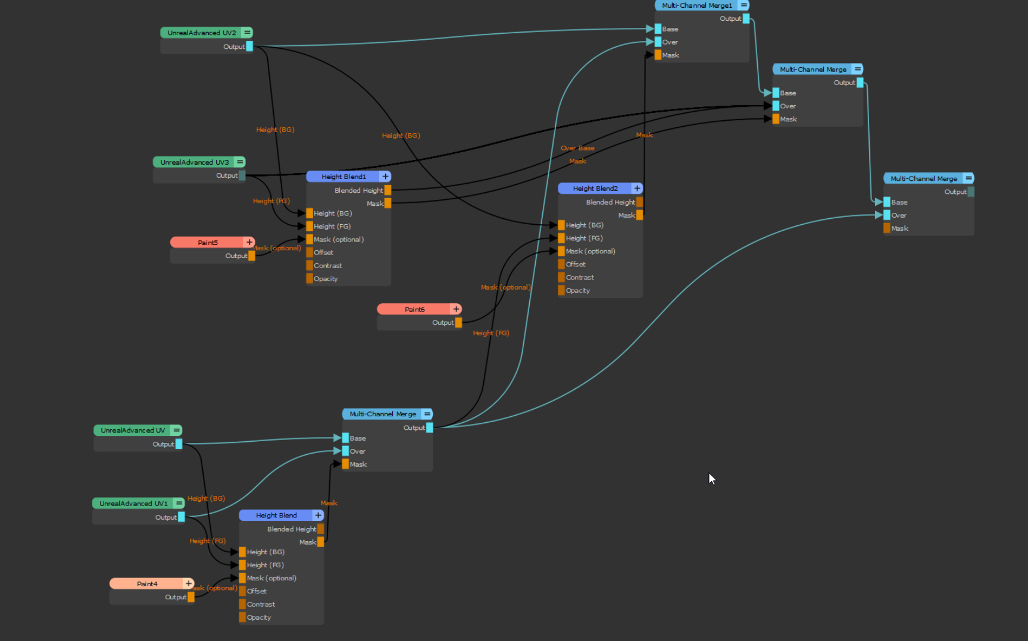Viewport: 1028px width, 641px height.
Task: Click the plus icon on Paint5 node
Action: pyautogui.click(x=249, y=243)
